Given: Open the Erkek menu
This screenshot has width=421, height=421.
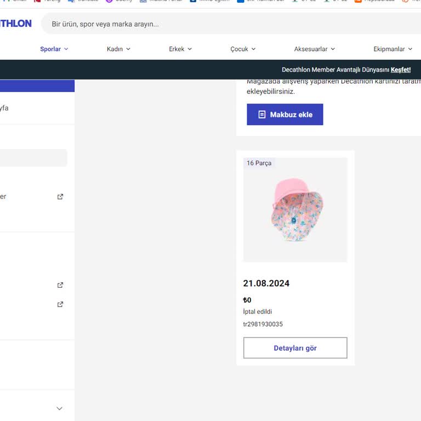Looking at the screenshot, I should coord(180,49).
